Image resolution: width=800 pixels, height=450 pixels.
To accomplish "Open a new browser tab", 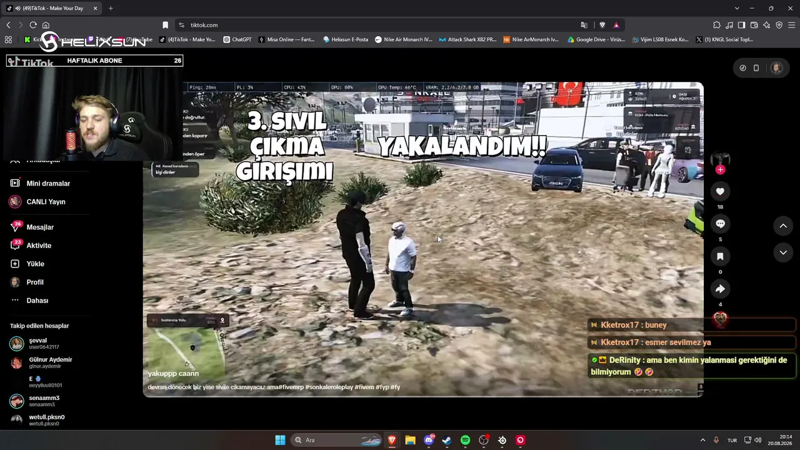I will (111, 8).
